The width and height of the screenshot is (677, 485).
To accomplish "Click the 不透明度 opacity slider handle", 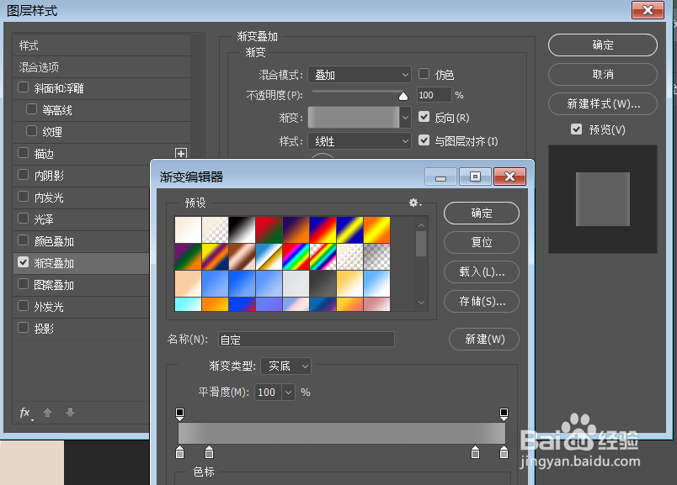I will 403,96.
